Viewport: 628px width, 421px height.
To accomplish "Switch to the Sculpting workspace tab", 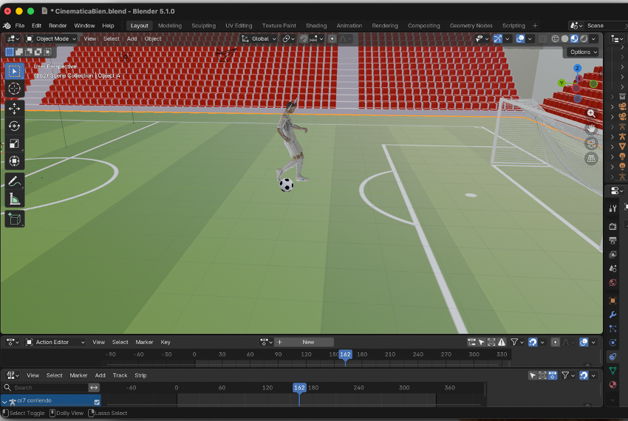I will click(x=203, y=25).
